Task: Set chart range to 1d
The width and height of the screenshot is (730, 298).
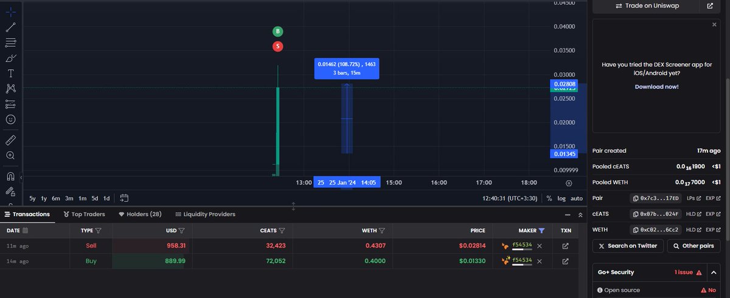Action: point(106,198)
